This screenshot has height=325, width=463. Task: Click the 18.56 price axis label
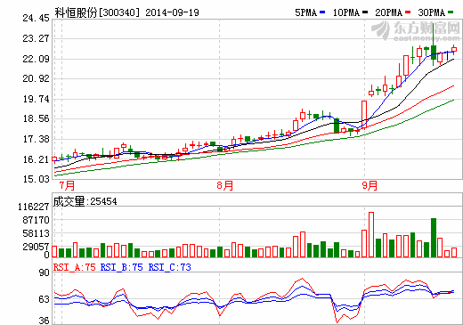36,118
